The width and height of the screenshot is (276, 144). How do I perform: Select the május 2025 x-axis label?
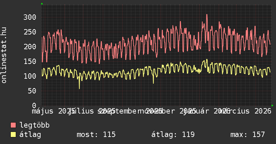[50, 111]
